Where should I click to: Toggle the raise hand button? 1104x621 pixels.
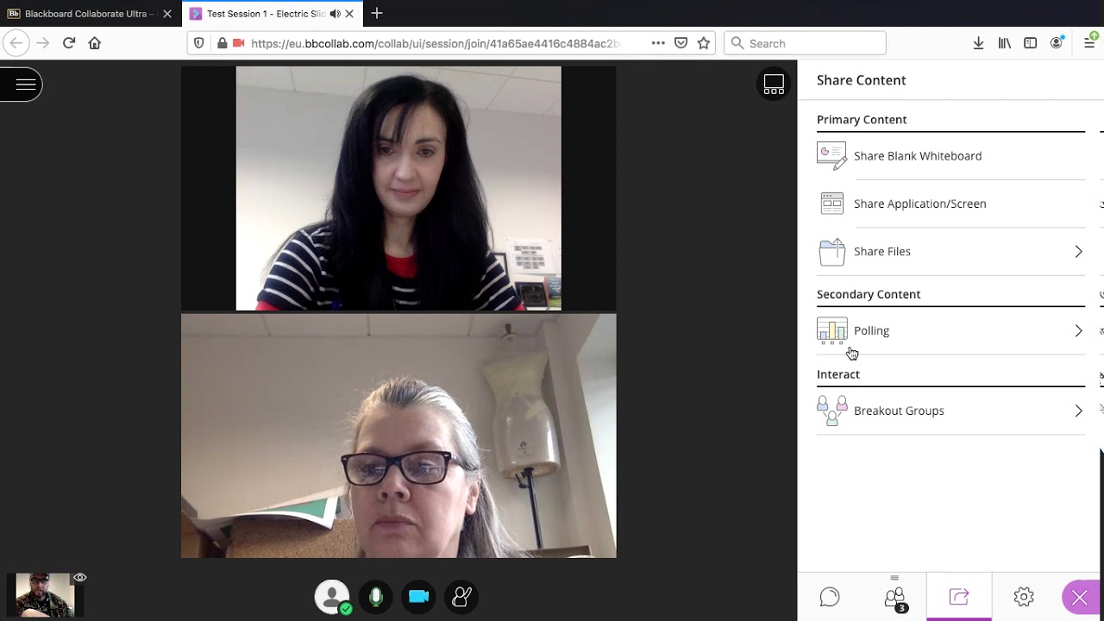(x=461, y=596)
